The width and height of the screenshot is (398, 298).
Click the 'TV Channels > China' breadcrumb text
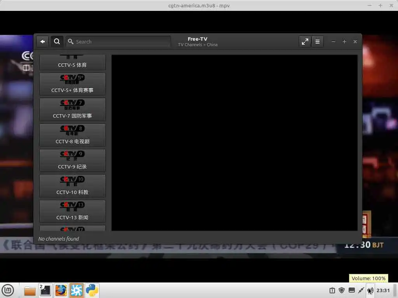tap(198, 45)
